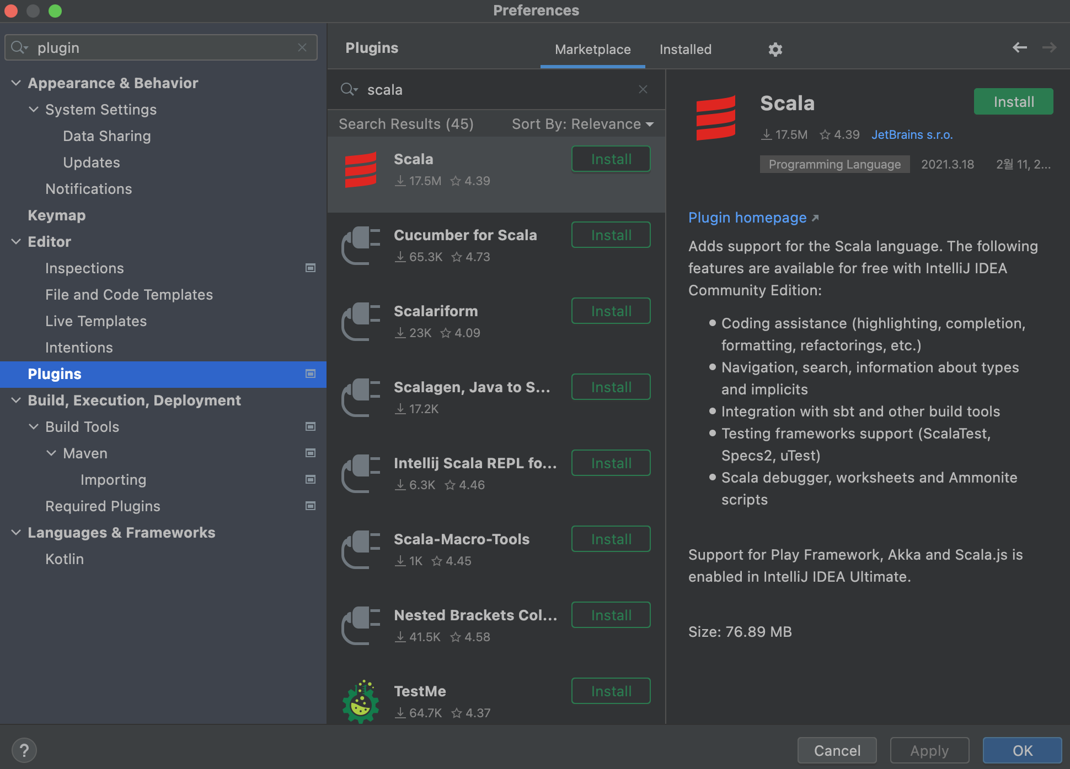Open Live Templates settings
The image size is (1070, 769).
(x=95, y=321)
